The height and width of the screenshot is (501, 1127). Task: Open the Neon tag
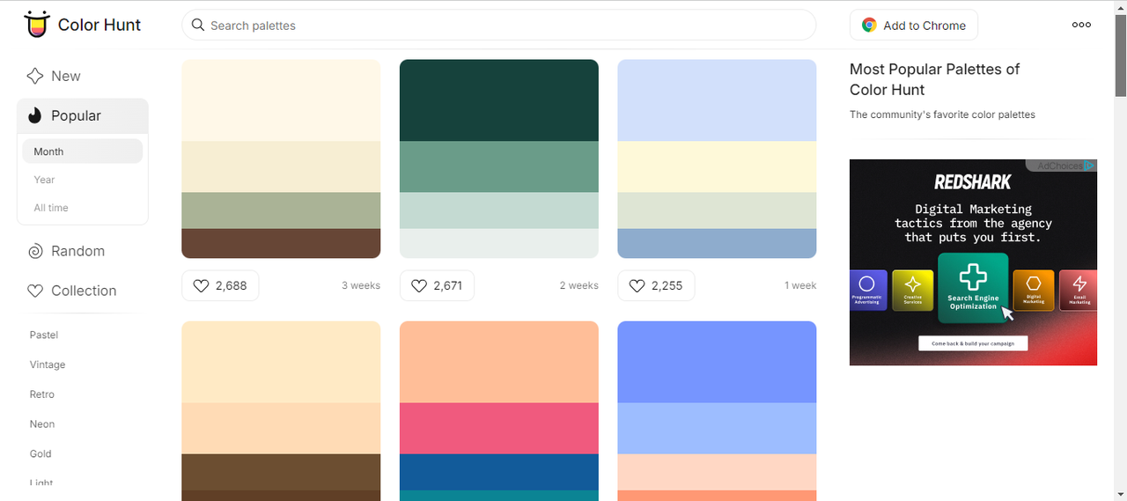pos(42,424)
